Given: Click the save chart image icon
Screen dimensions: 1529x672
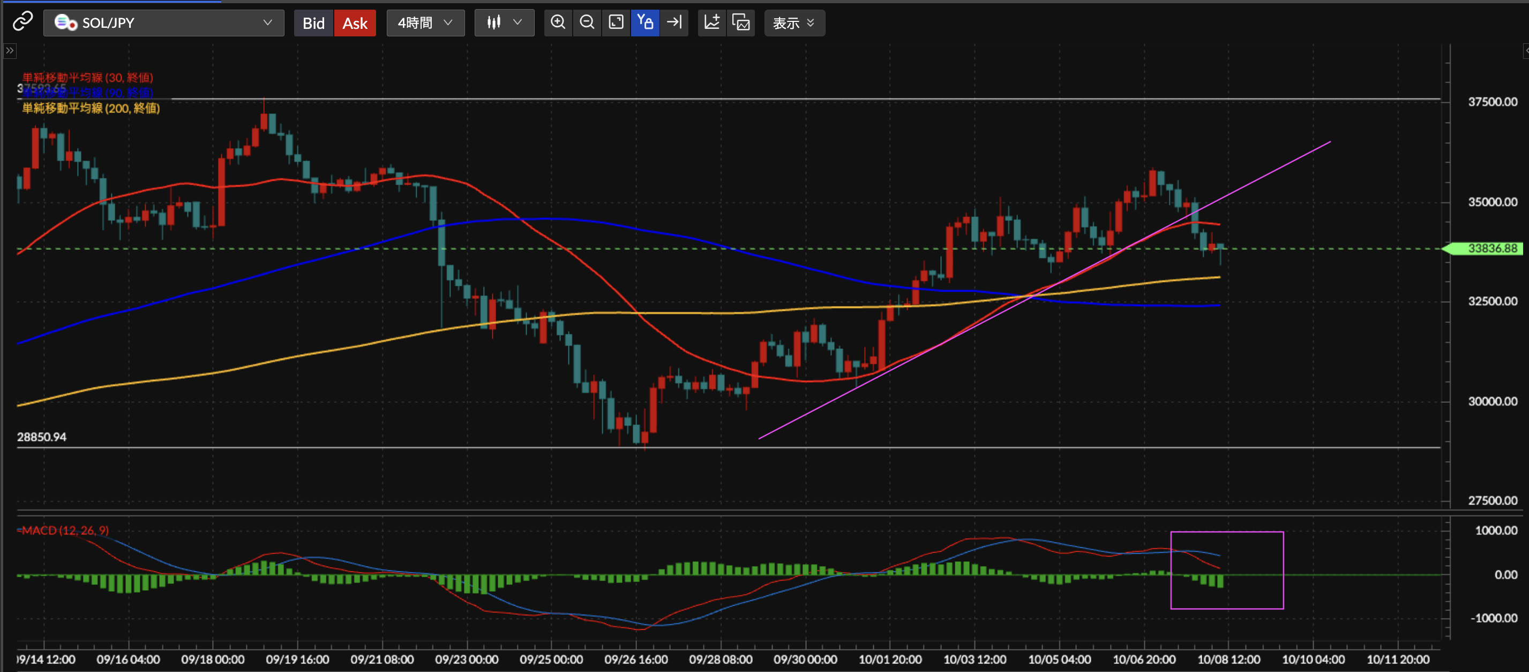Looking at the screenshot, I should (741, 22).
